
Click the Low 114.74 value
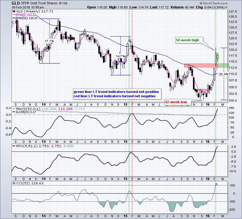click(x=139, y=7)
